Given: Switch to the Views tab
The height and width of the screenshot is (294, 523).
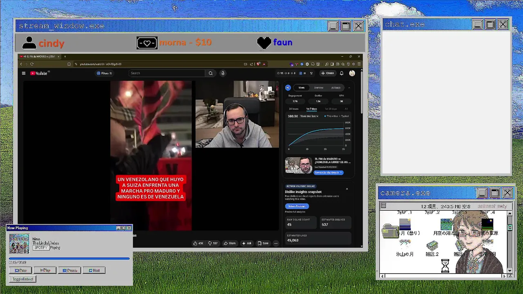Looking at the screenshot, I should [x=302, y=87].
